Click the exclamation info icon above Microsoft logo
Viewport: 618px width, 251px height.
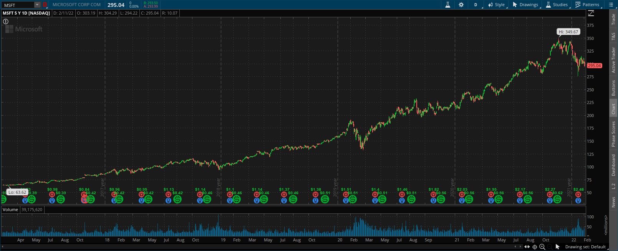(6, 21)
